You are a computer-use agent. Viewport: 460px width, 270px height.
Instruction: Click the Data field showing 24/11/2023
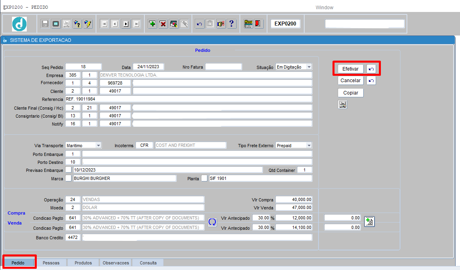[x=148, y=67]
